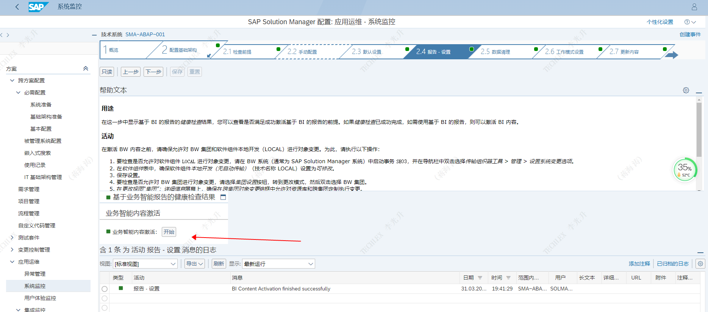
Task: Select the first log row radio
Action: [x=105, y=289]
